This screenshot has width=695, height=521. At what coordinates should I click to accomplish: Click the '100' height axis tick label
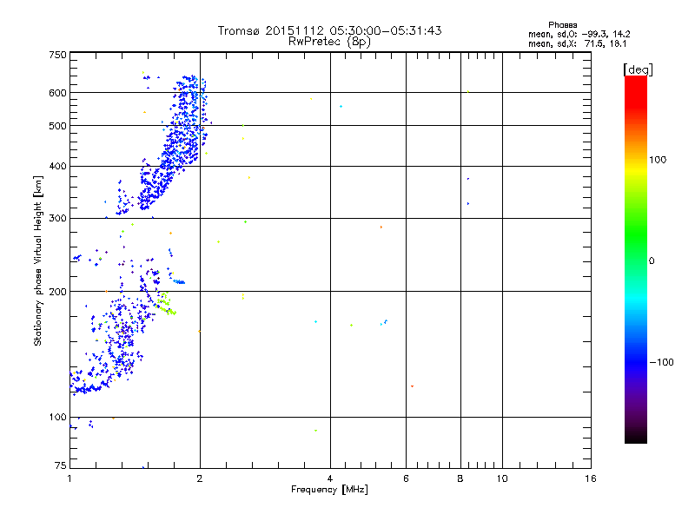pyautogui.click(x=57, y=418)
